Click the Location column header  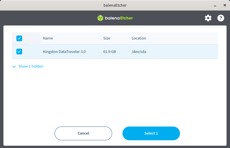139,38
